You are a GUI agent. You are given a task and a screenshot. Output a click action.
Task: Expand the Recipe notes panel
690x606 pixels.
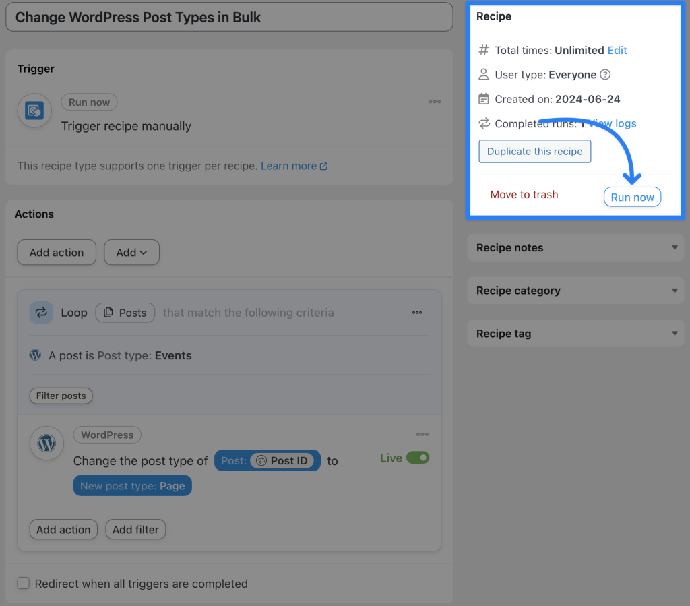575,247
